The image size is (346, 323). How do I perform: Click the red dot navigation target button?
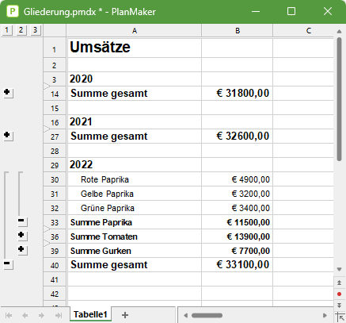340,294
